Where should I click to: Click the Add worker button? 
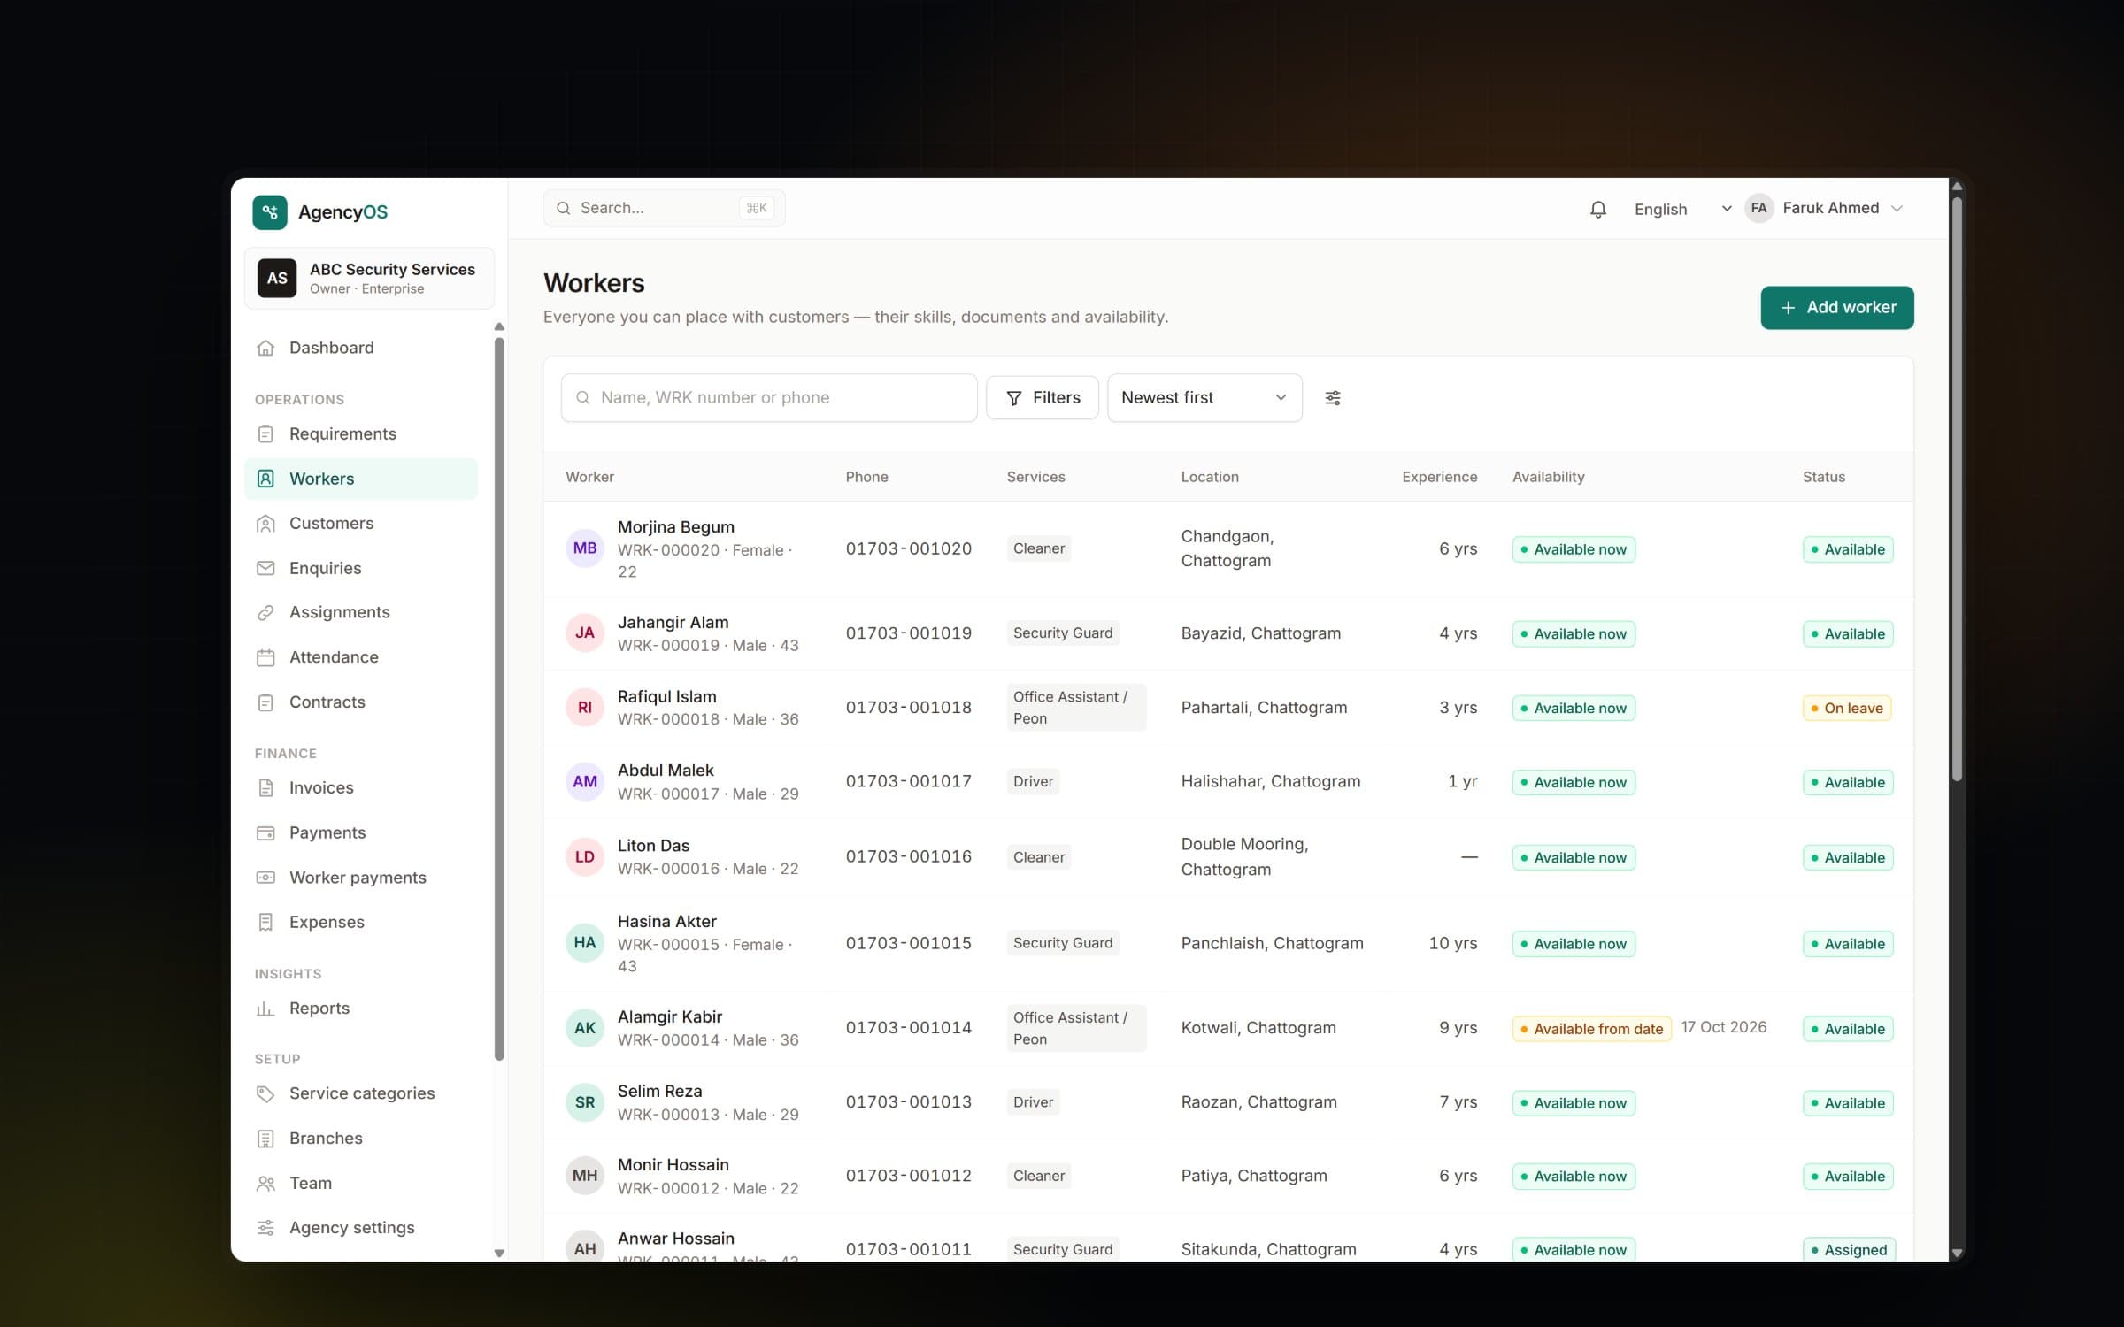tap(1836, 308)
